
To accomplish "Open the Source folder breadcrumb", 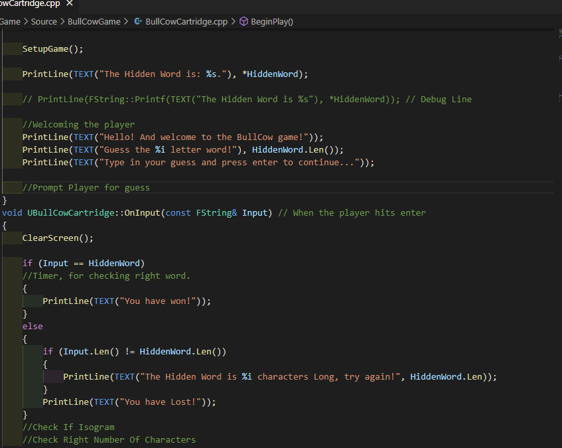I will [x=44, y=21].
